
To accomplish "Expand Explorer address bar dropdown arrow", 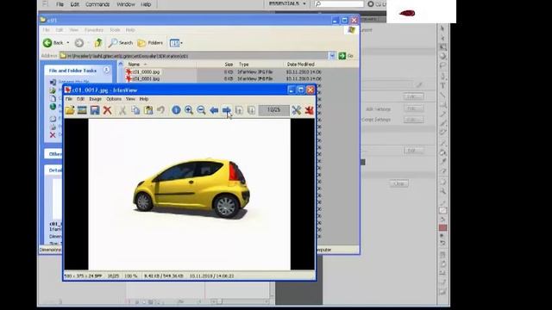I will tap(331, 56).
